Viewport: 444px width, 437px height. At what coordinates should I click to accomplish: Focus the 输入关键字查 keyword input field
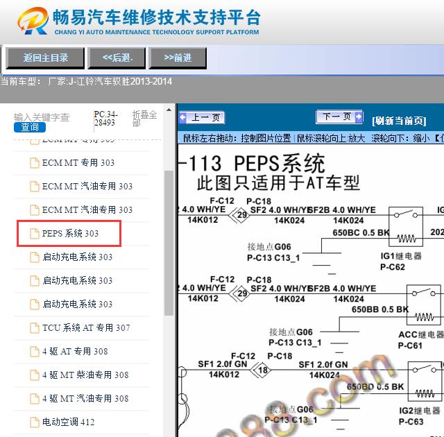pos(42,117)
